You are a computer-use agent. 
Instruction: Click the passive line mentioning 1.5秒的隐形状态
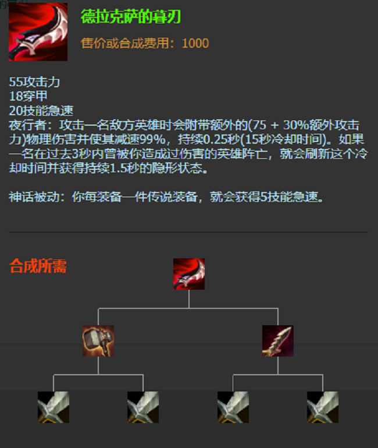point(109,168)
